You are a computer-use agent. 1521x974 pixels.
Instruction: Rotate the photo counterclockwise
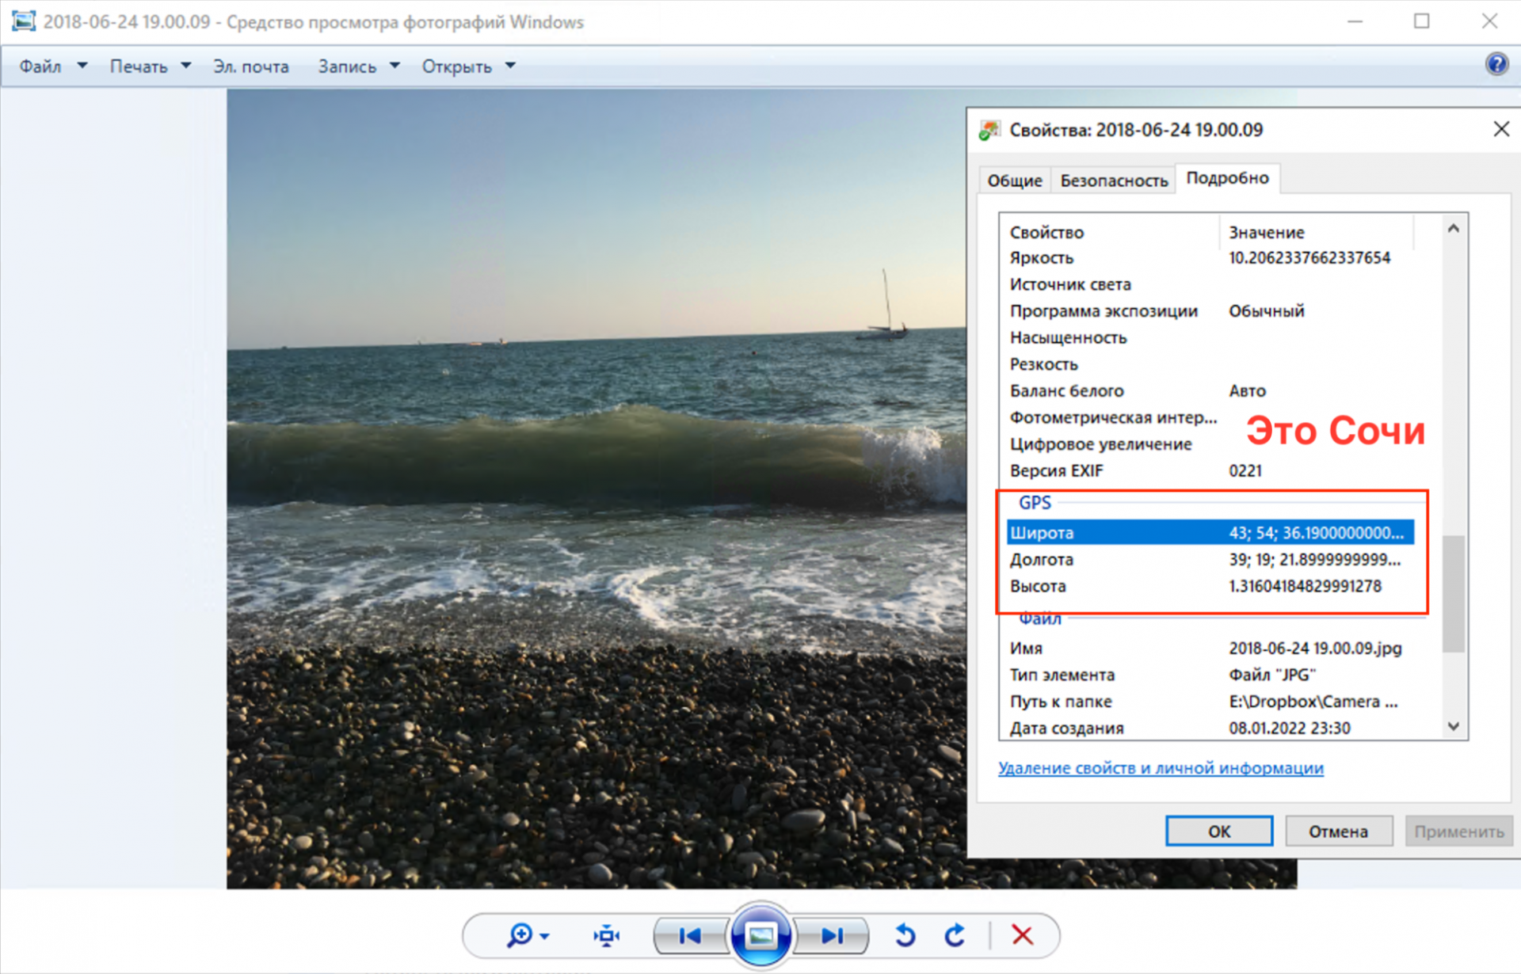point(905,936)
